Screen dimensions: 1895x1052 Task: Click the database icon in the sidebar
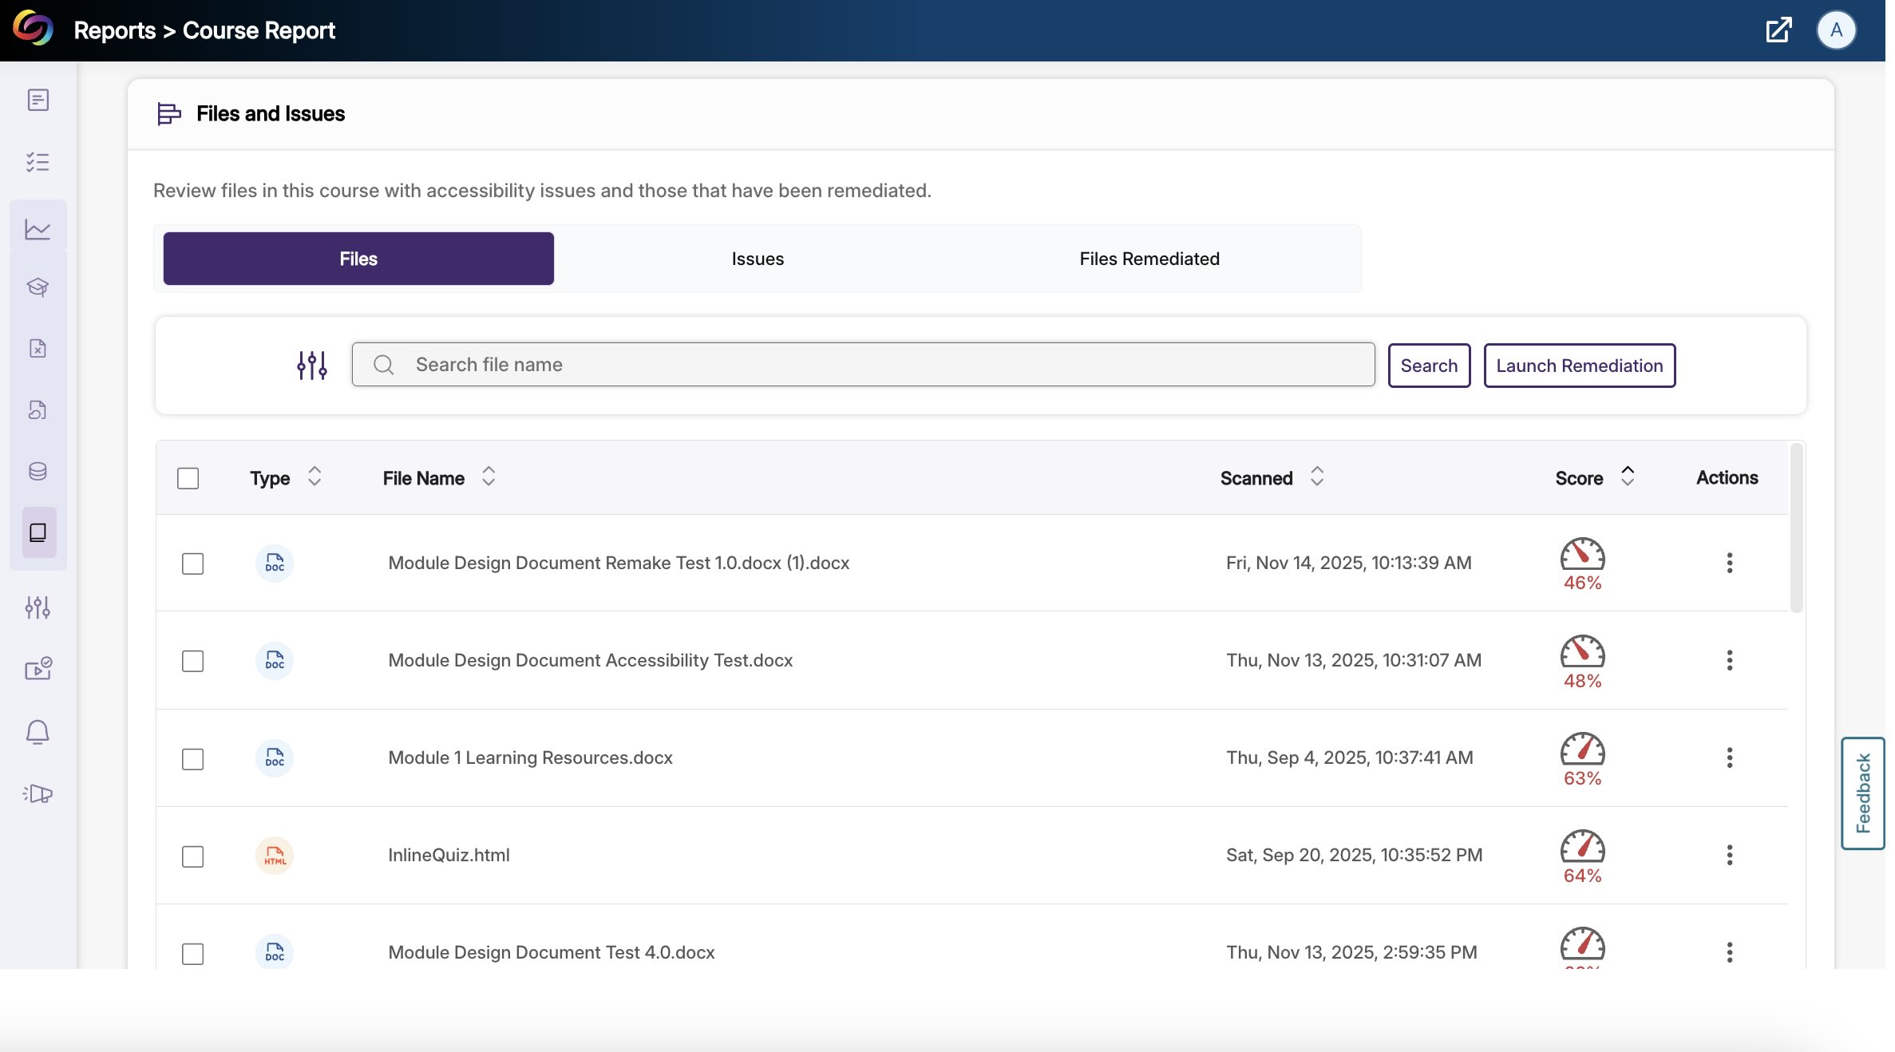(38, 471)
